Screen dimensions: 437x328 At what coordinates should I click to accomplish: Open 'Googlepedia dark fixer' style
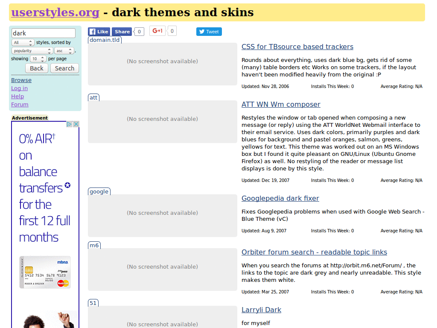click(x=280, y=198)
